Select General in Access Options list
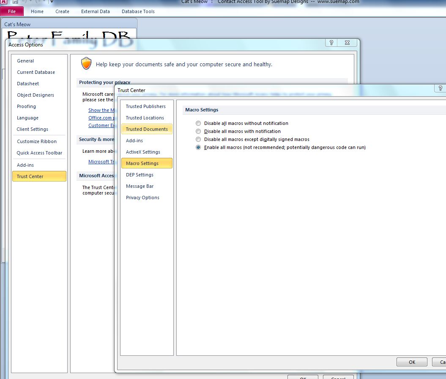 coord(39,61)
